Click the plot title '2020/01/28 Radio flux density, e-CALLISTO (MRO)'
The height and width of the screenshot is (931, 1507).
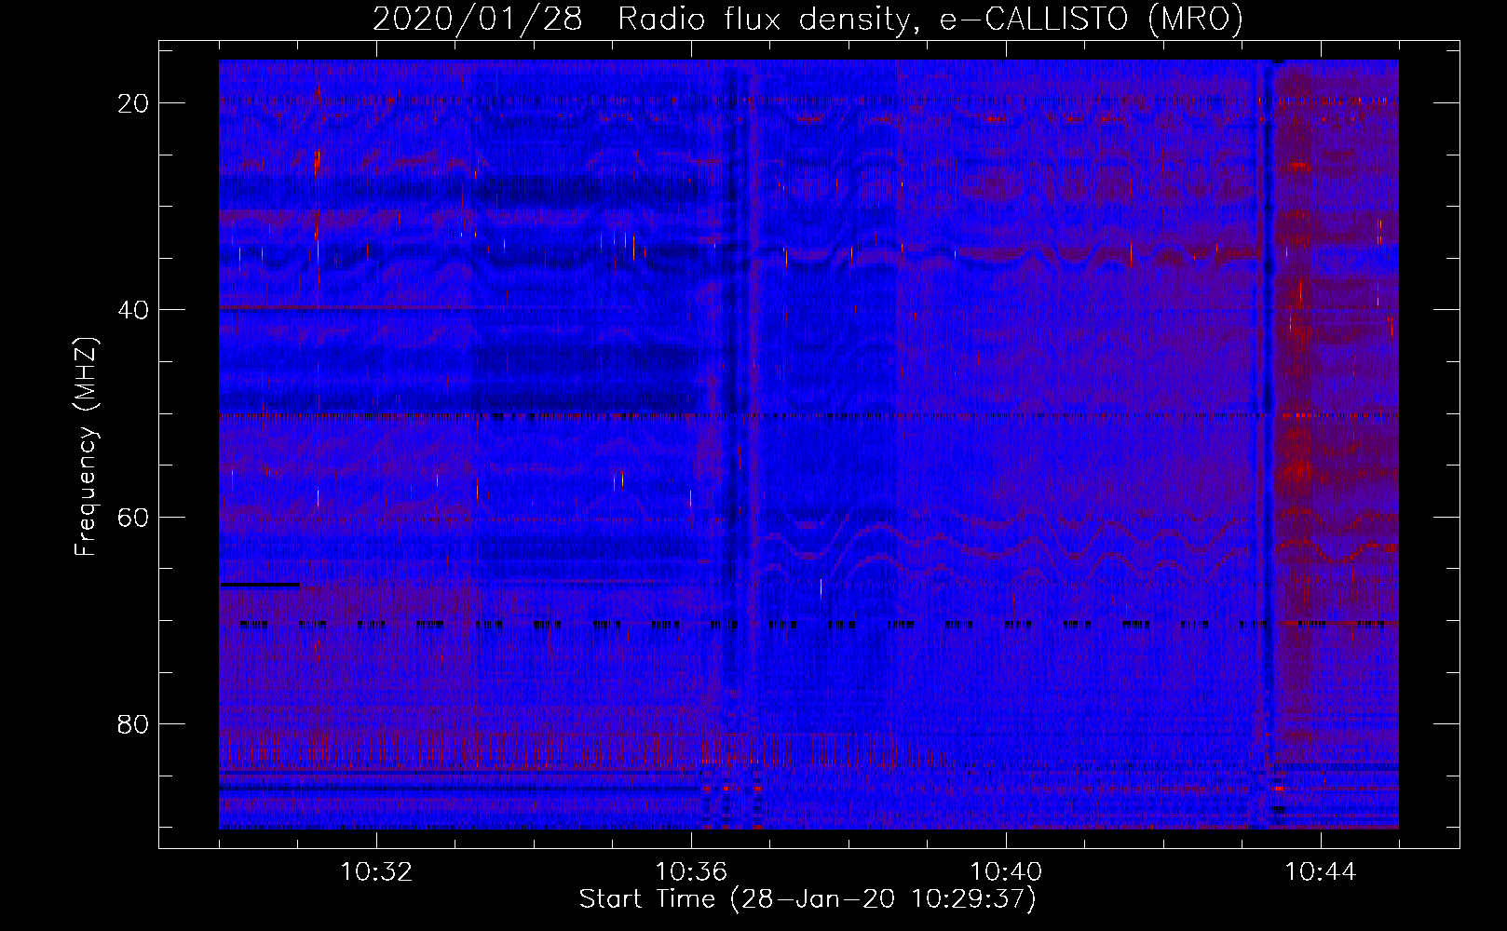pos(808,19)
